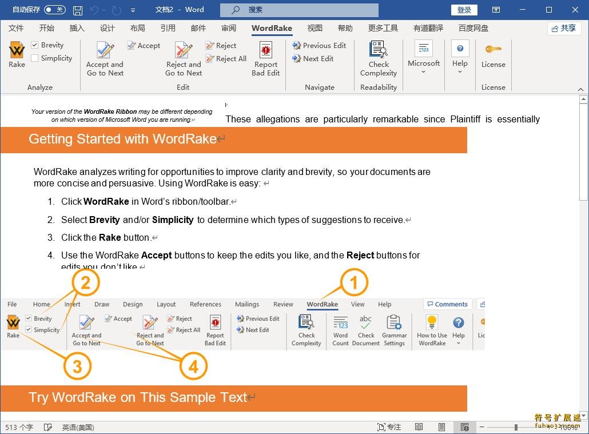
Task: Click the zoom out minus button
Action: pyautogui.click(x=481, y=427)
